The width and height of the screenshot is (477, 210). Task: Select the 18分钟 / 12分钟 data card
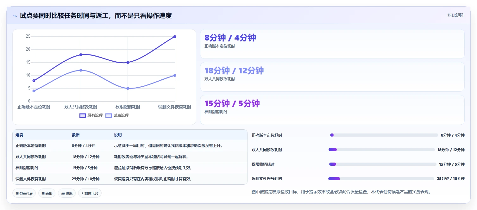[332, 77]
